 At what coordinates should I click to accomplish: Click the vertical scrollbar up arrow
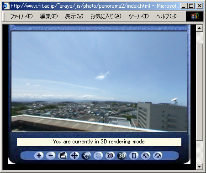tap(199, 28)
